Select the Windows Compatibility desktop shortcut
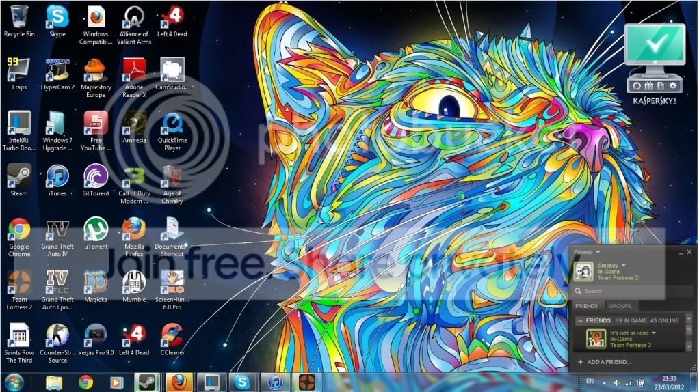The height and width of the screenshot is (392, 699). pos(96,25)
